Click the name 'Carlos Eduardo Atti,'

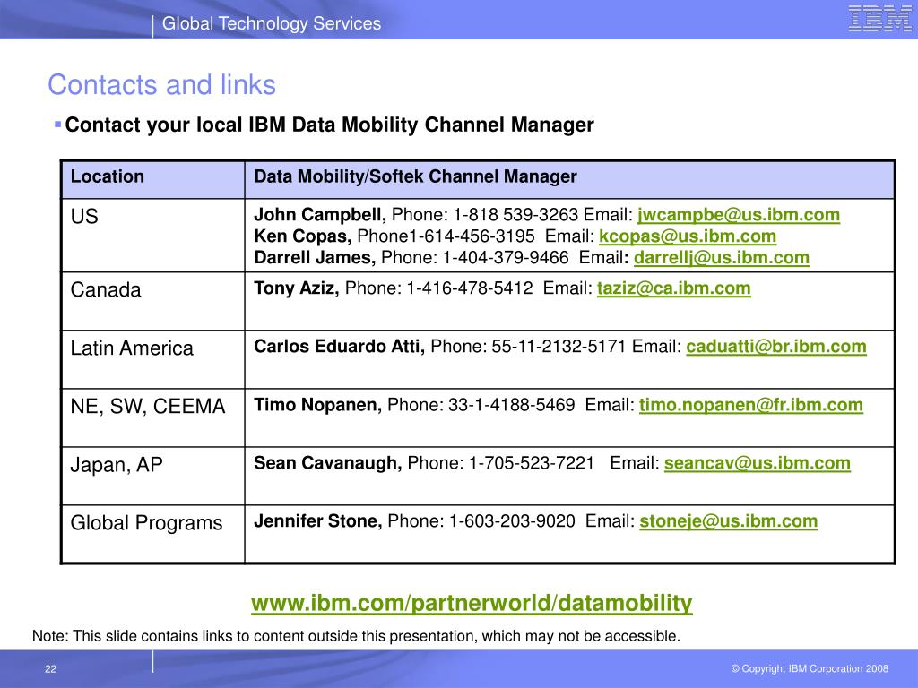[339, 347]
